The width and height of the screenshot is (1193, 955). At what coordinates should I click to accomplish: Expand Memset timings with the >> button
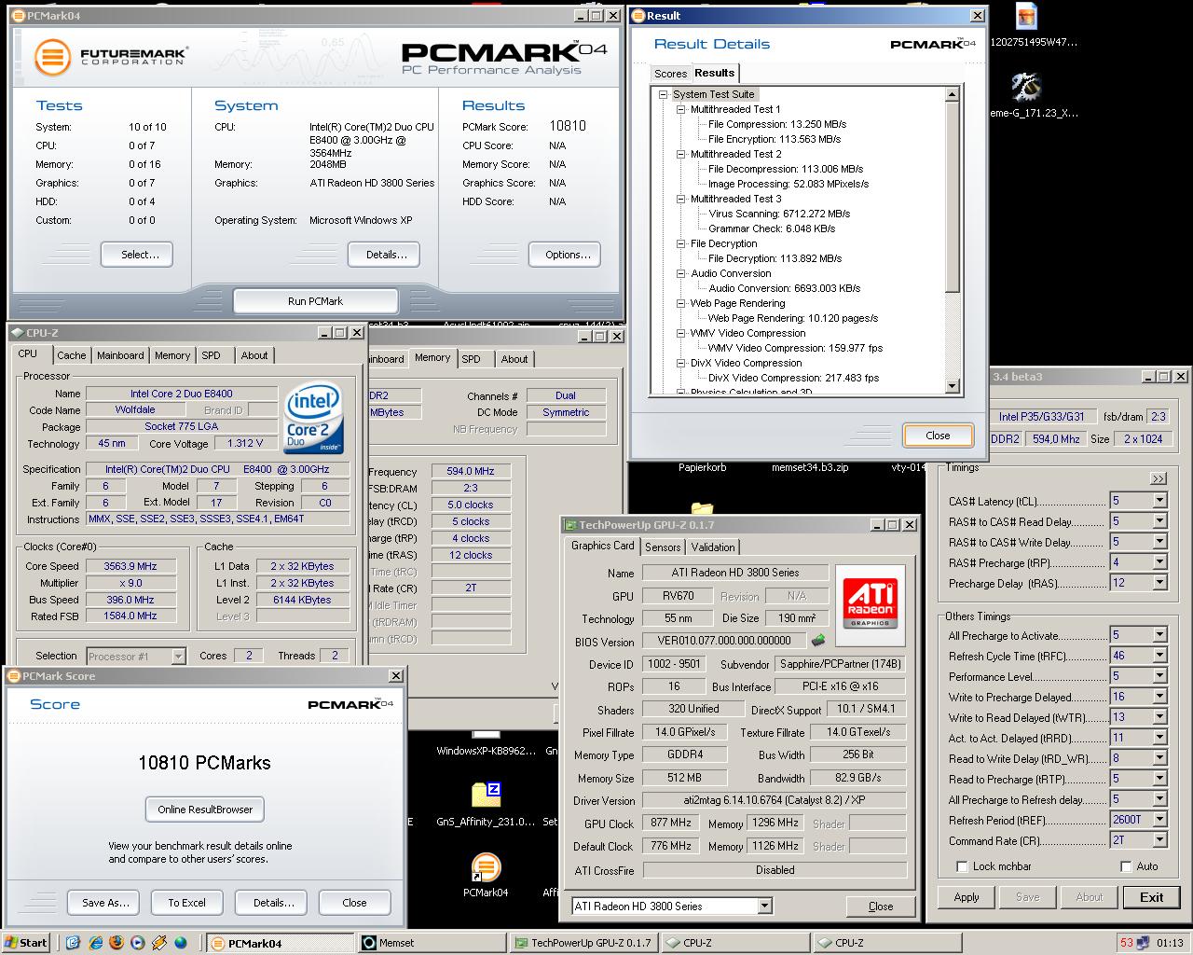[x=1159, y=478]
